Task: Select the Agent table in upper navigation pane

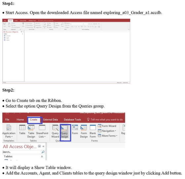Action: tap(6, 38)
